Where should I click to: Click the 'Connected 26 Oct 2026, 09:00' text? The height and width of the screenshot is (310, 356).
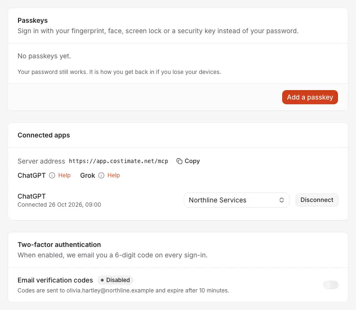(59, 205)
